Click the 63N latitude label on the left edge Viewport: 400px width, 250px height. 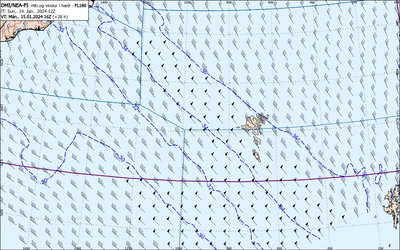2,62
